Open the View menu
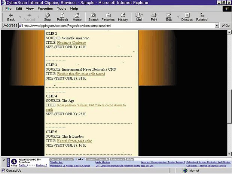Image resolution: width=232 pixels, height=174 pixels. point(30,9)
